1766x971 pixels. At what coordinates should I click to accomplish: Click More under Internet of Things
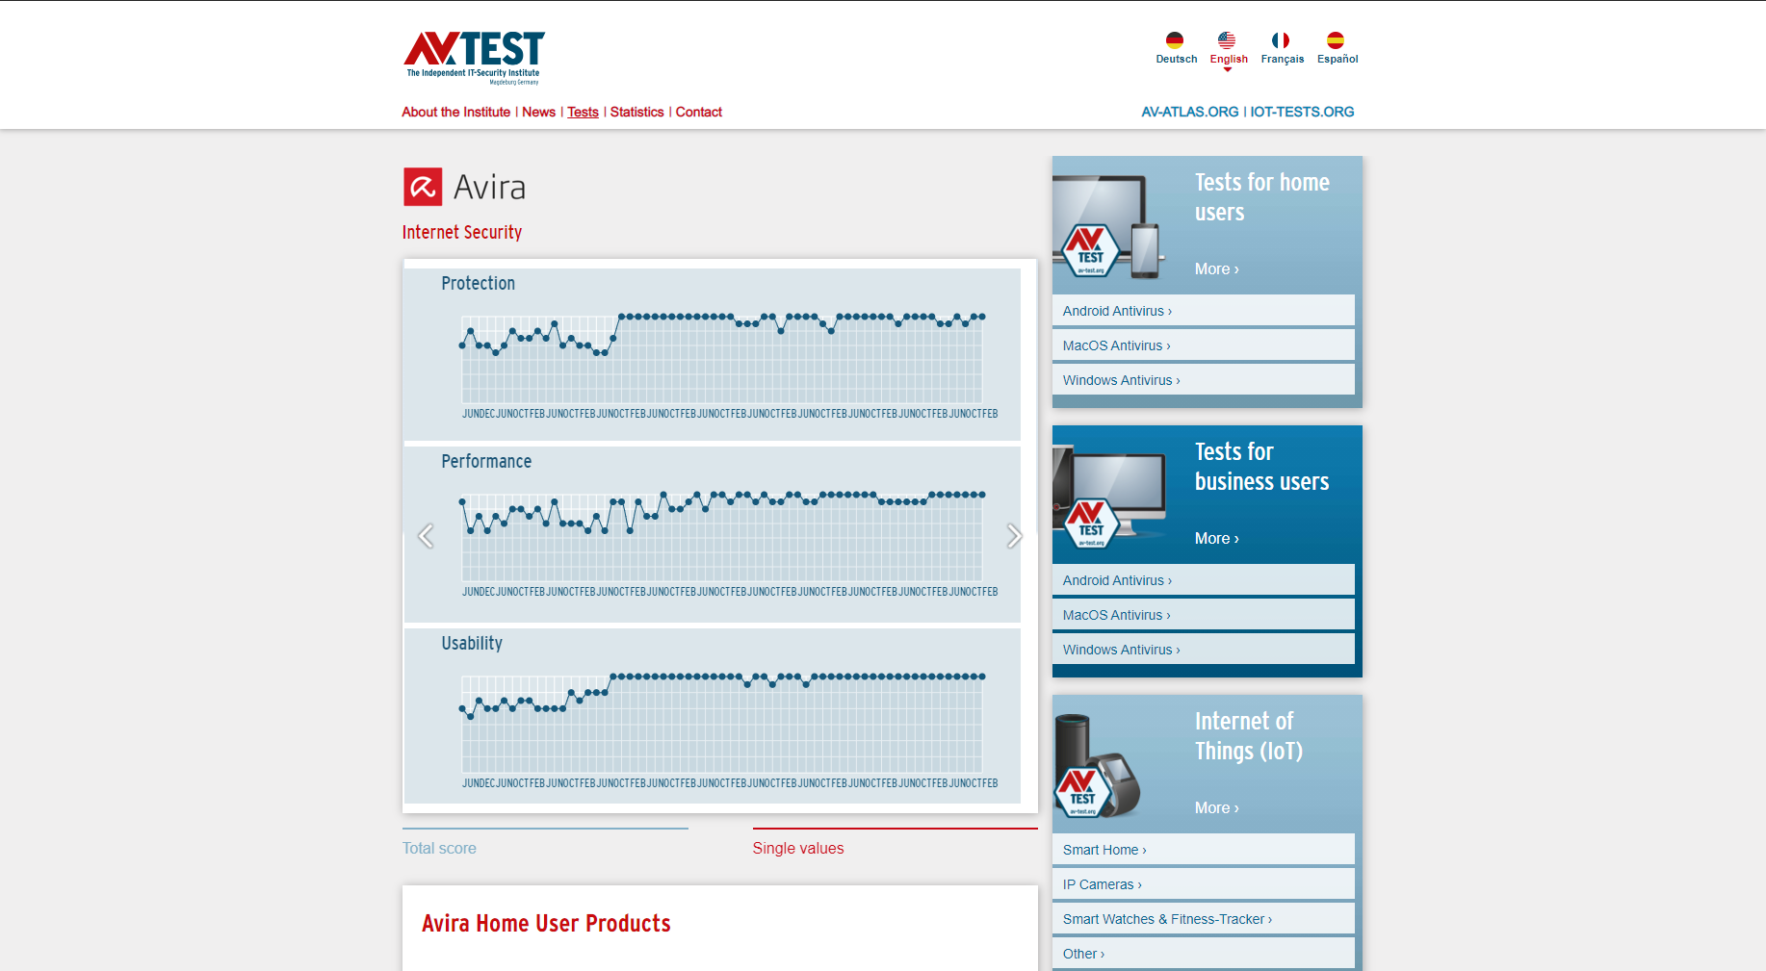click(1216, 808)
